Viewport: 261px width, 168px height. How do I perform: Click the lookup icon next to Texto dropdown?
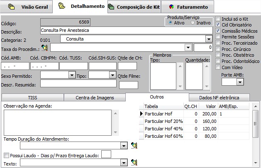pyautogui.click(x=134, y=162)
